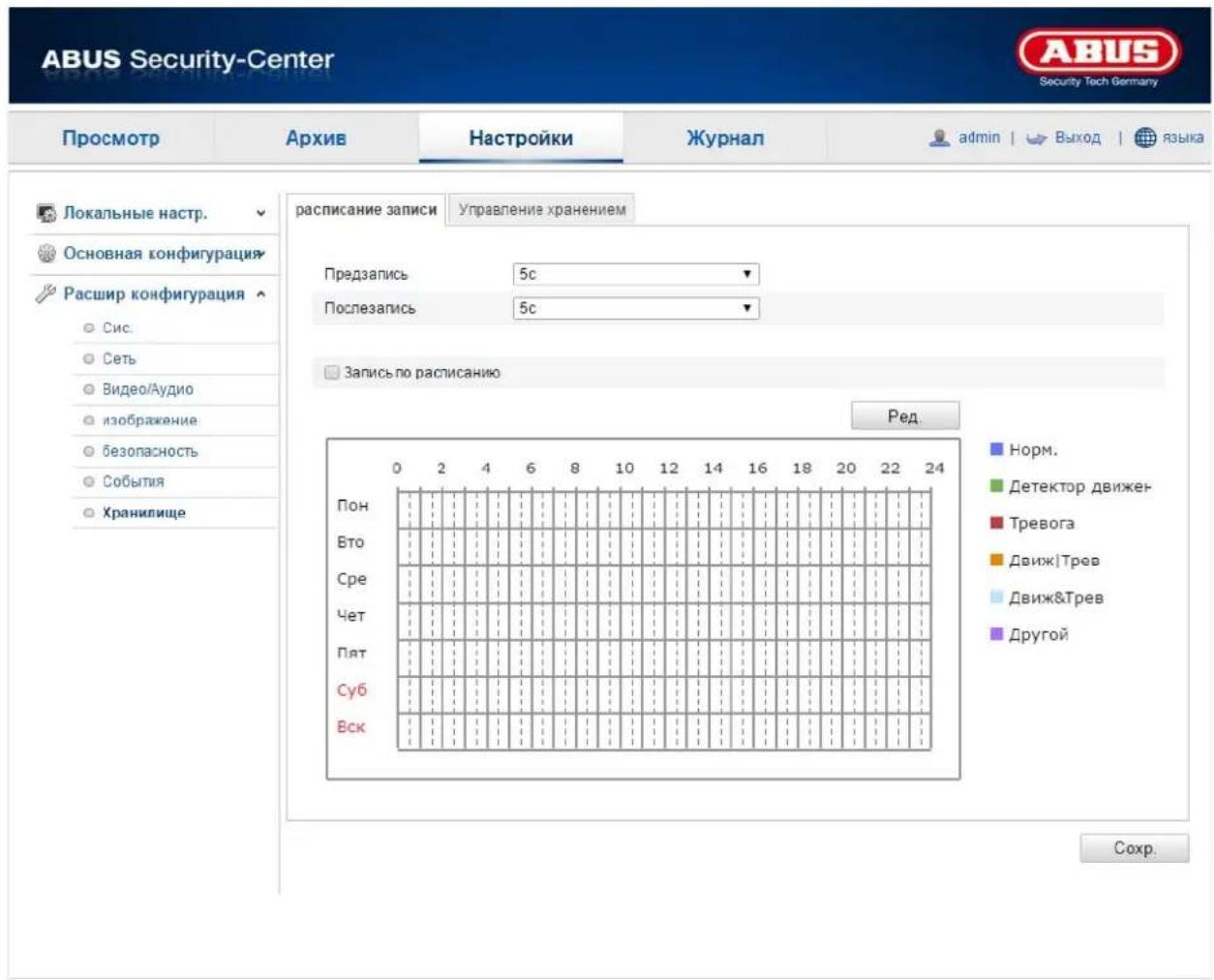Enable the Запись по расписанию checkbox
The height and width of the screenshot is (980, 1214).
click(x=332, y=372)
